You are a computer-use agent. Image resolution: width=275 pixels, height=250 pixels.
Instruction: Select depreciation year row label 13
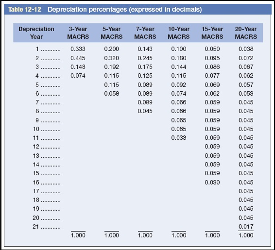point(36,155)
